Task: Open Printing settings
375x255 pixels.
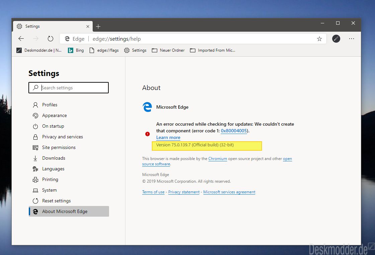Action: [x=69, y=179]
